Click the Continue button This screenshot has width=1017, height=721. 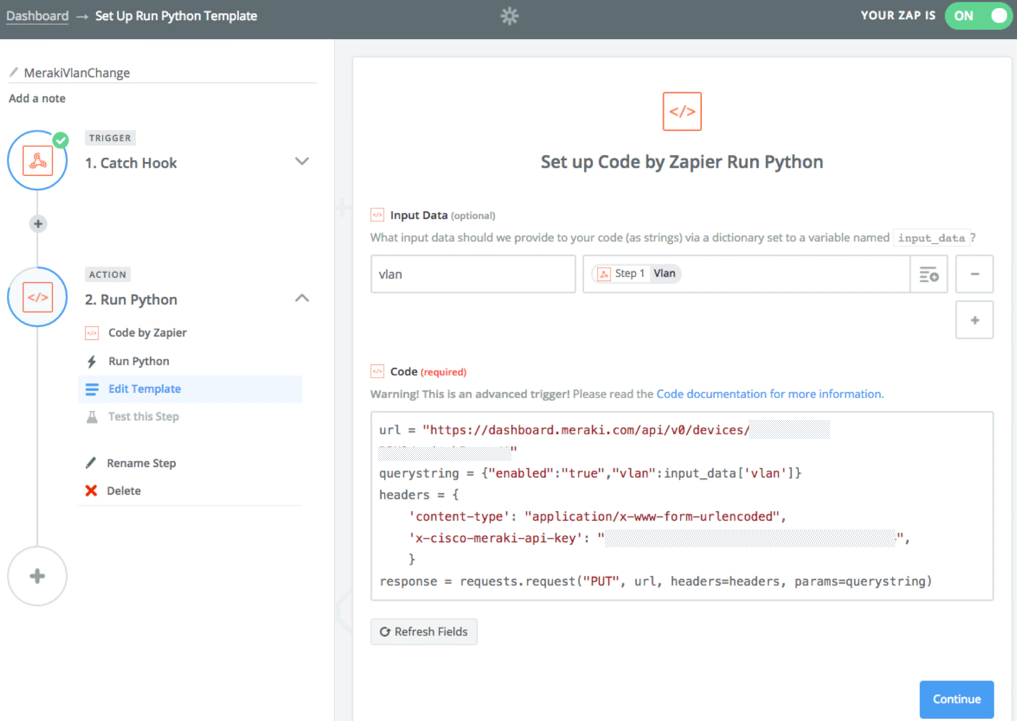click(956, 699)
